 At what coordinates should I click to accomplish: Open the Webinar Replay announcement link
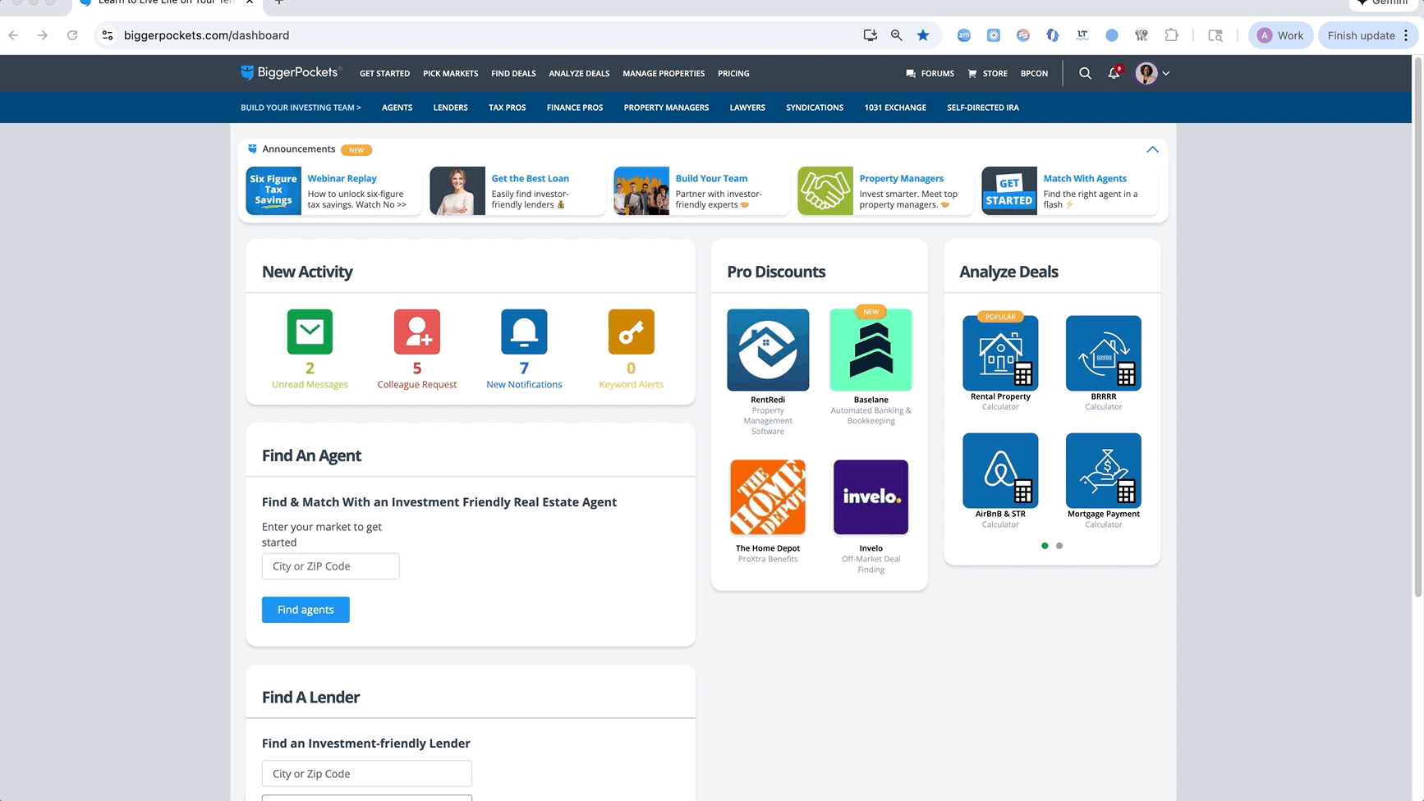click(x=342, y=178)
